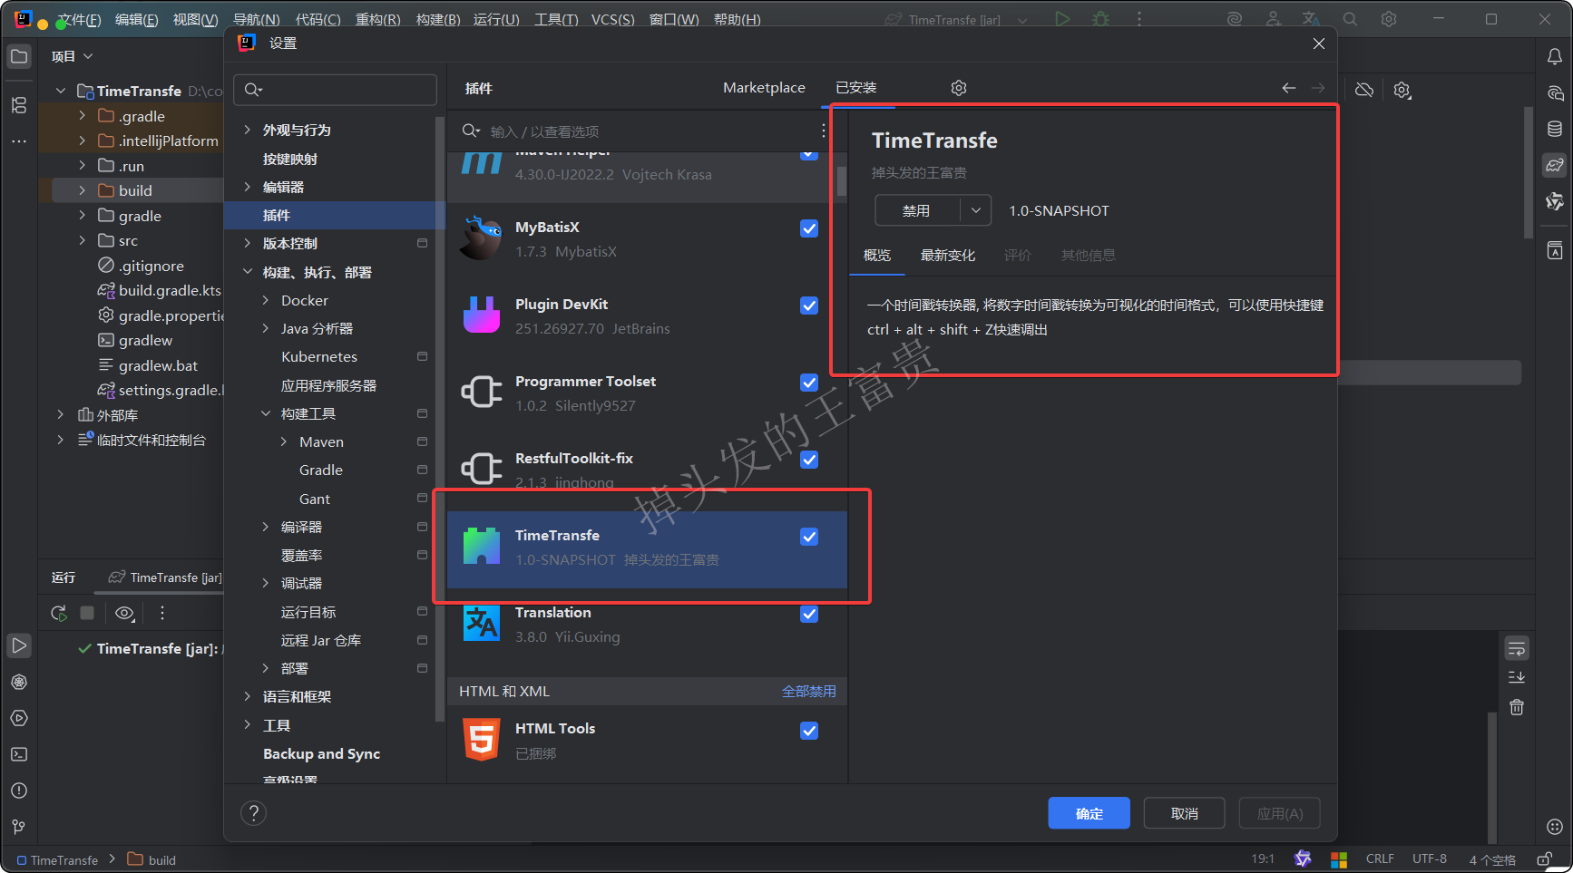This screenshot has height=873, width=1573.
Task: Click the Translate icon in title bar
Action: [x=1311, y=19]
